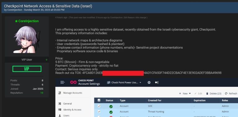Toggle the select-all checkbox in table header

click(x=99, y=100)
